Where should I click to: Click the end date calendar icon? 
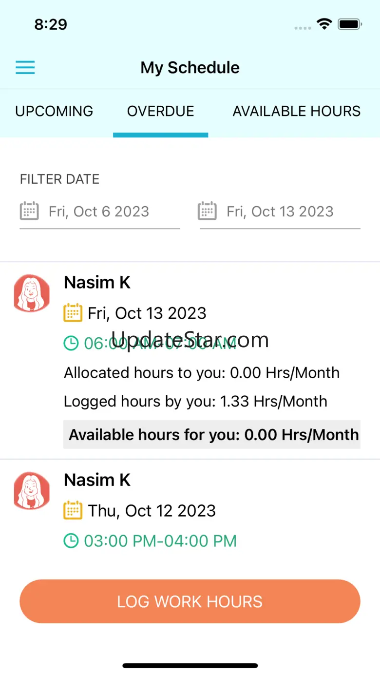207,212
